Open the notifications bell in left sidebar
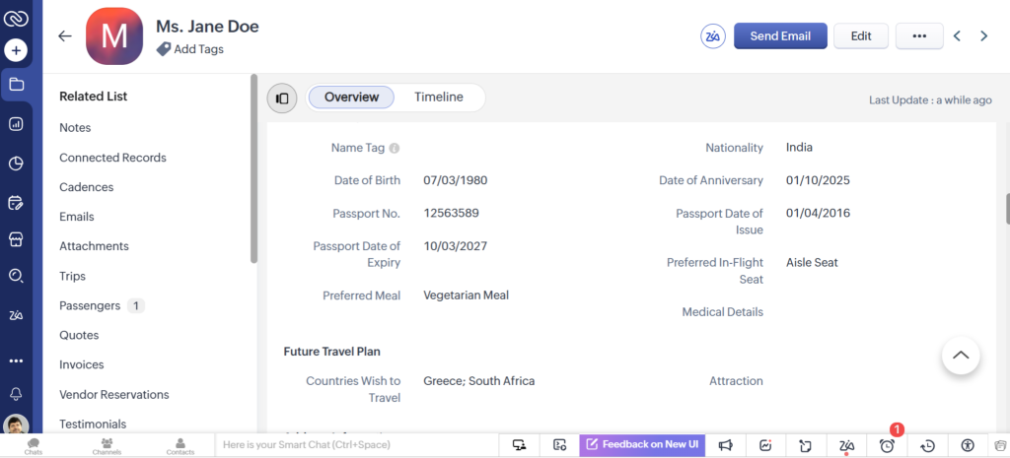The image size is (1010, 458). [16, 394]
